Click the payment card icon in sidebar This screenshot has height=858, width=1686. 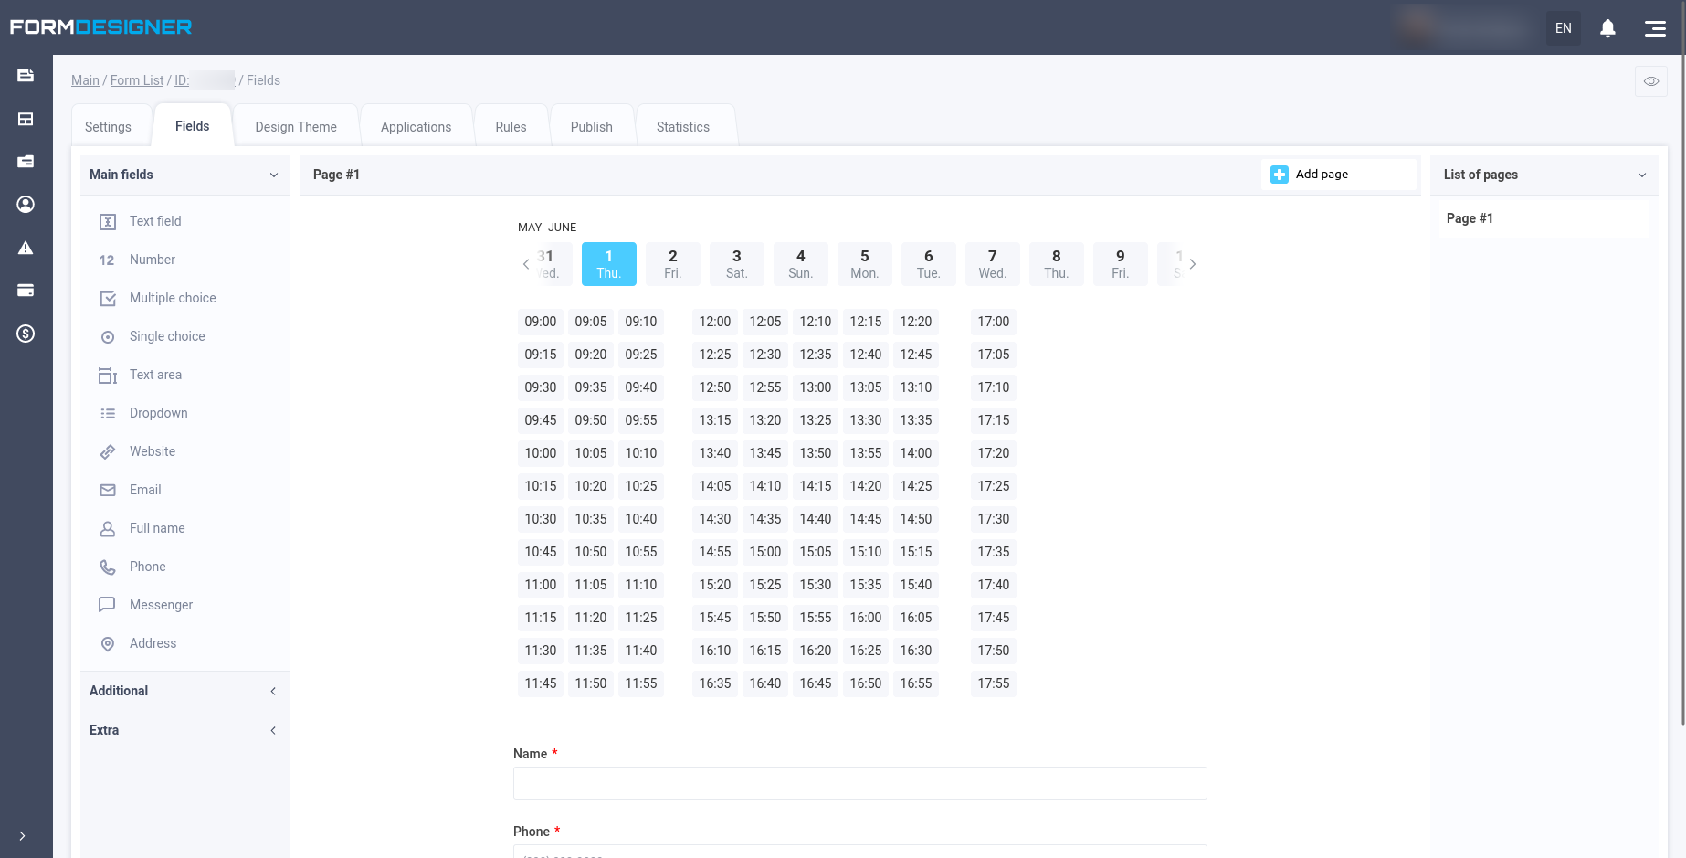(26, 291)
